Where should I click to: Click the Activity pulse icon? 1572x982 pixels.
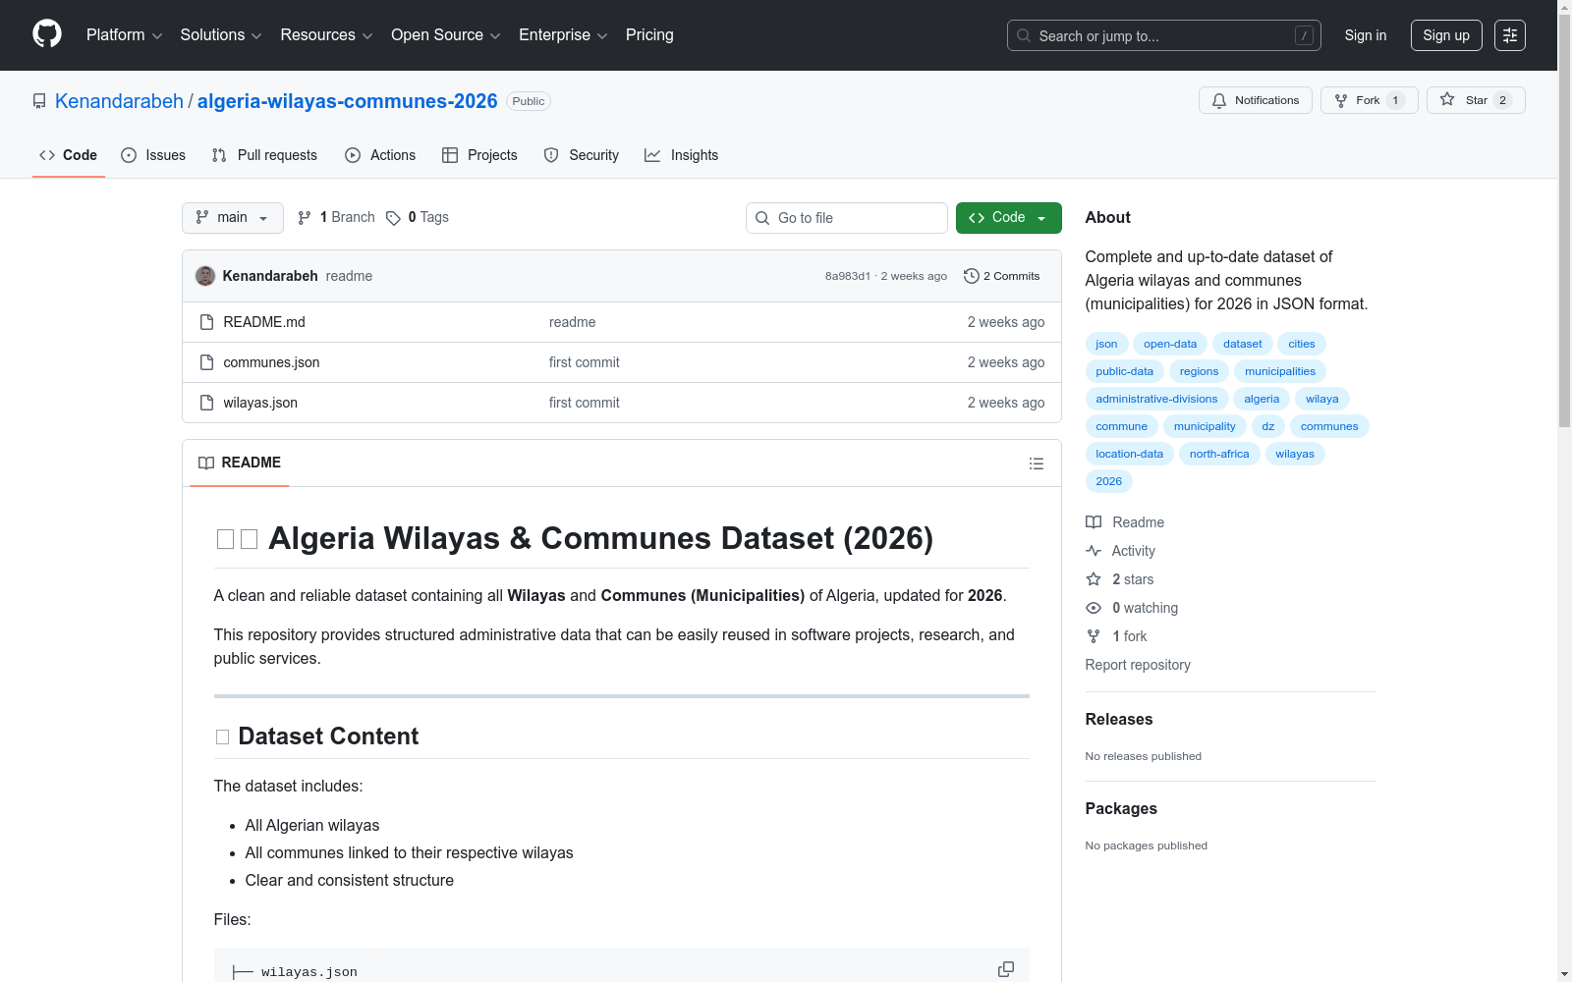[1094, 551]
